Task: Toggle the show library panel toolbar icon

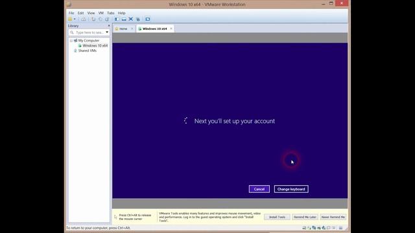Action: 117,19
